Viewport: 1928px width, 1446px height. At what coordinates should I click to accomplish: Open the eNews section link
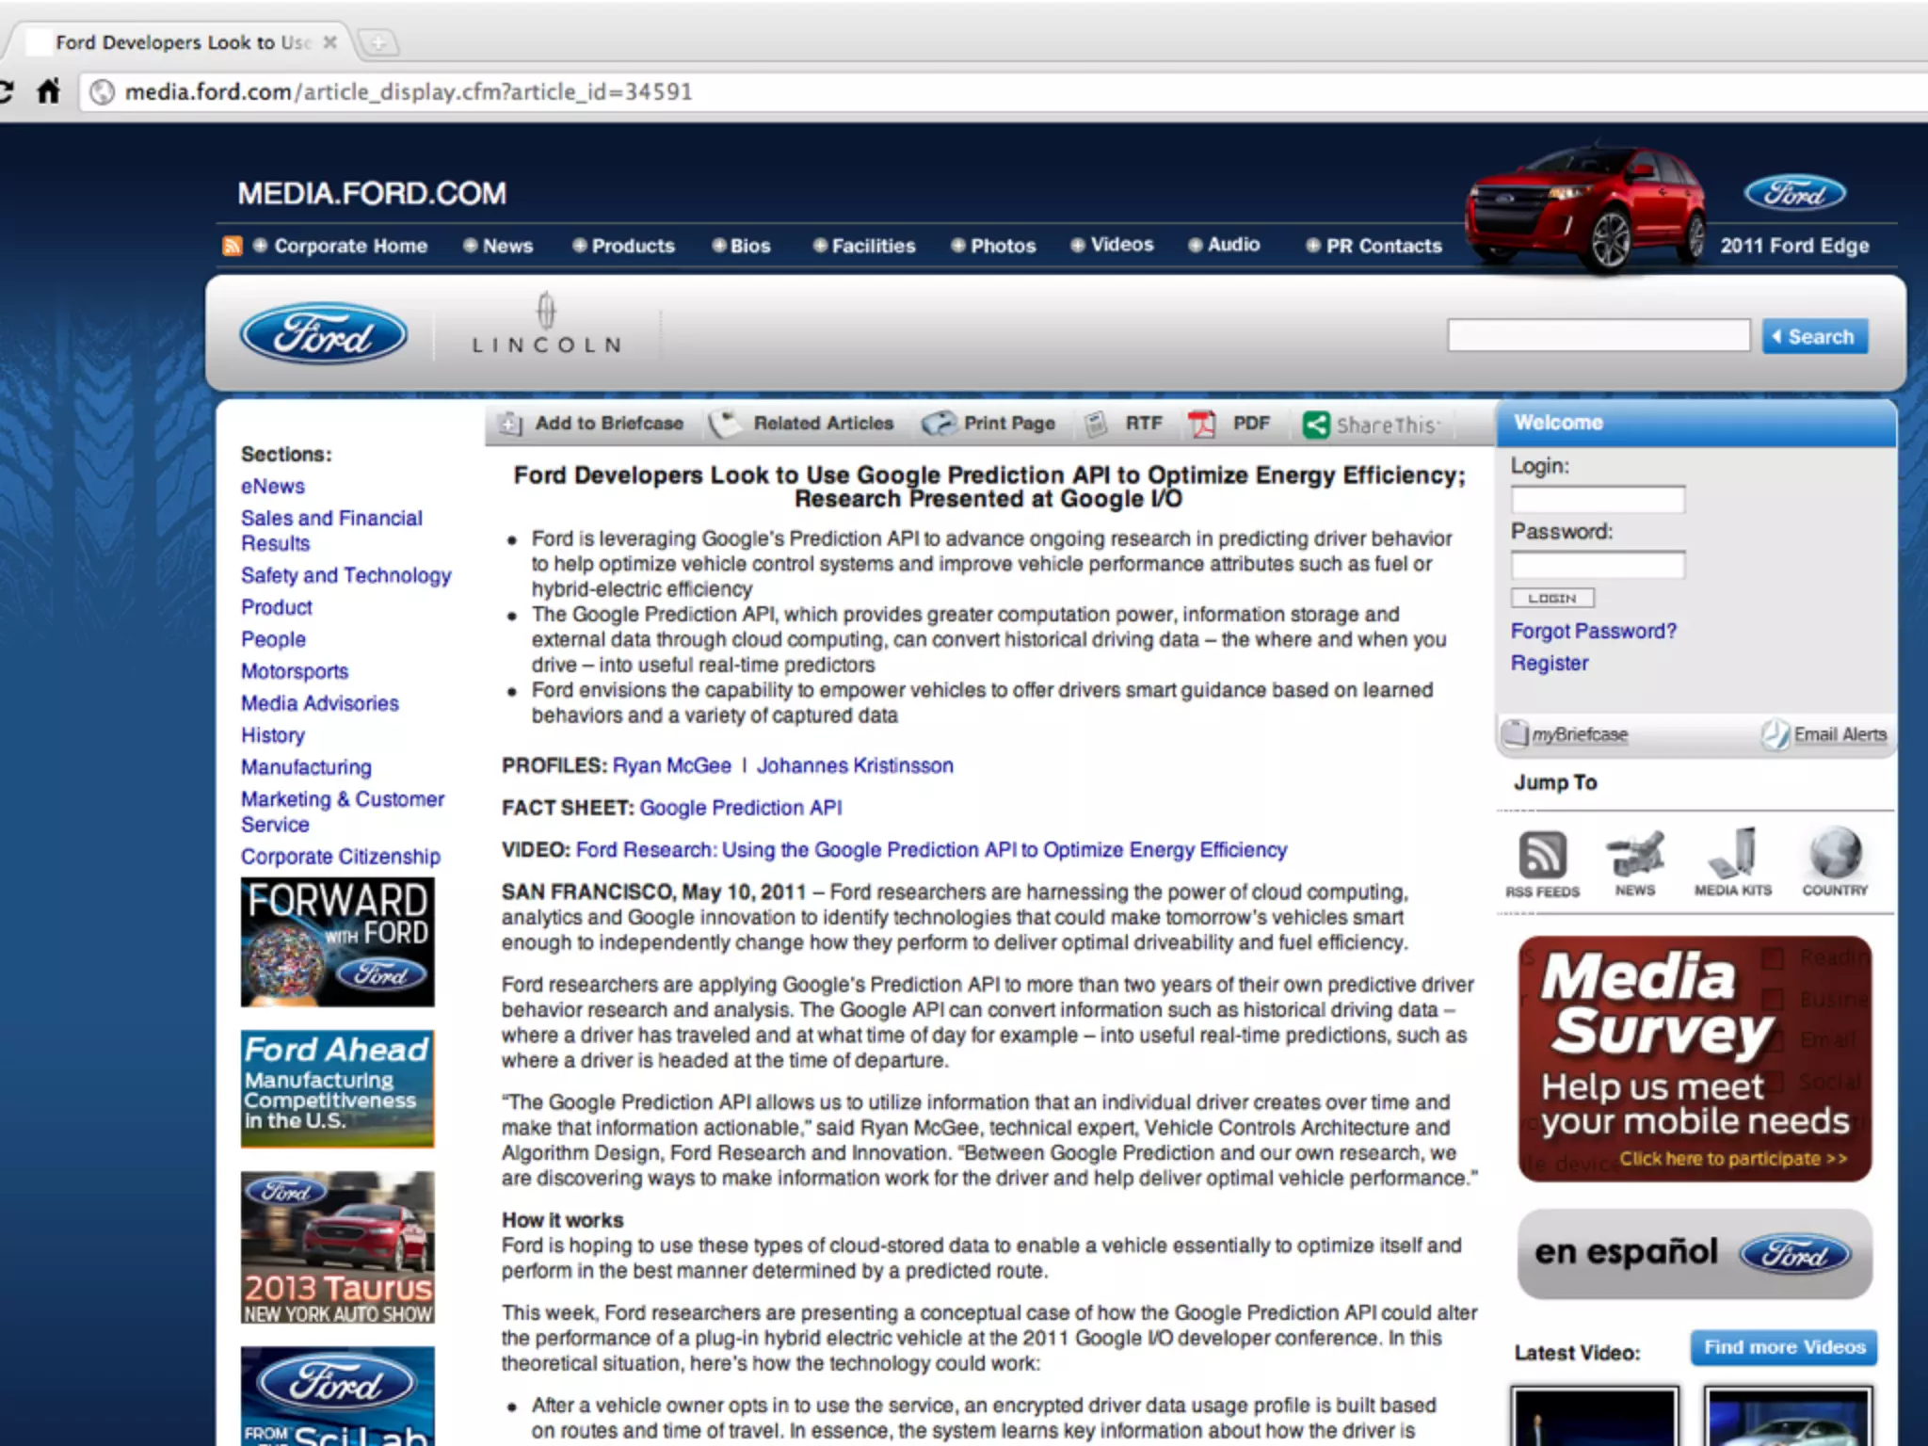tap(273, 486)
